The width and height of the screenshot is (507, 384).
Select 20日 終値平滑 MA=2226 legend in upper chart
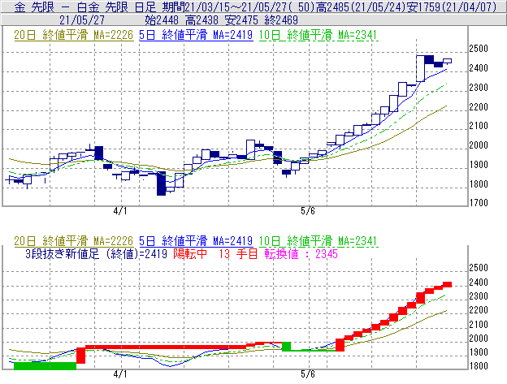[74, 35]
